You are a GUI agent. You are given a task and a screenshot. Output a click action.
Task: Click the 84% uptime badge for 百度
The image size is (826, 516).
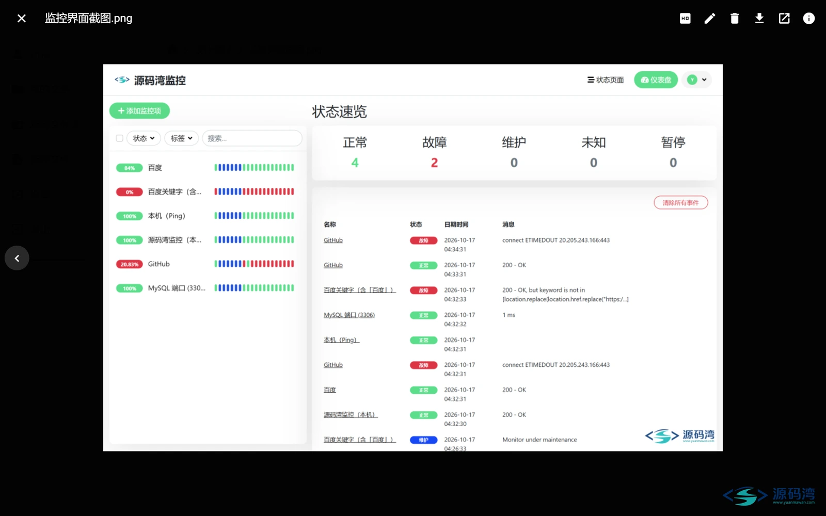pyautogui.click(x=129, y=168)
